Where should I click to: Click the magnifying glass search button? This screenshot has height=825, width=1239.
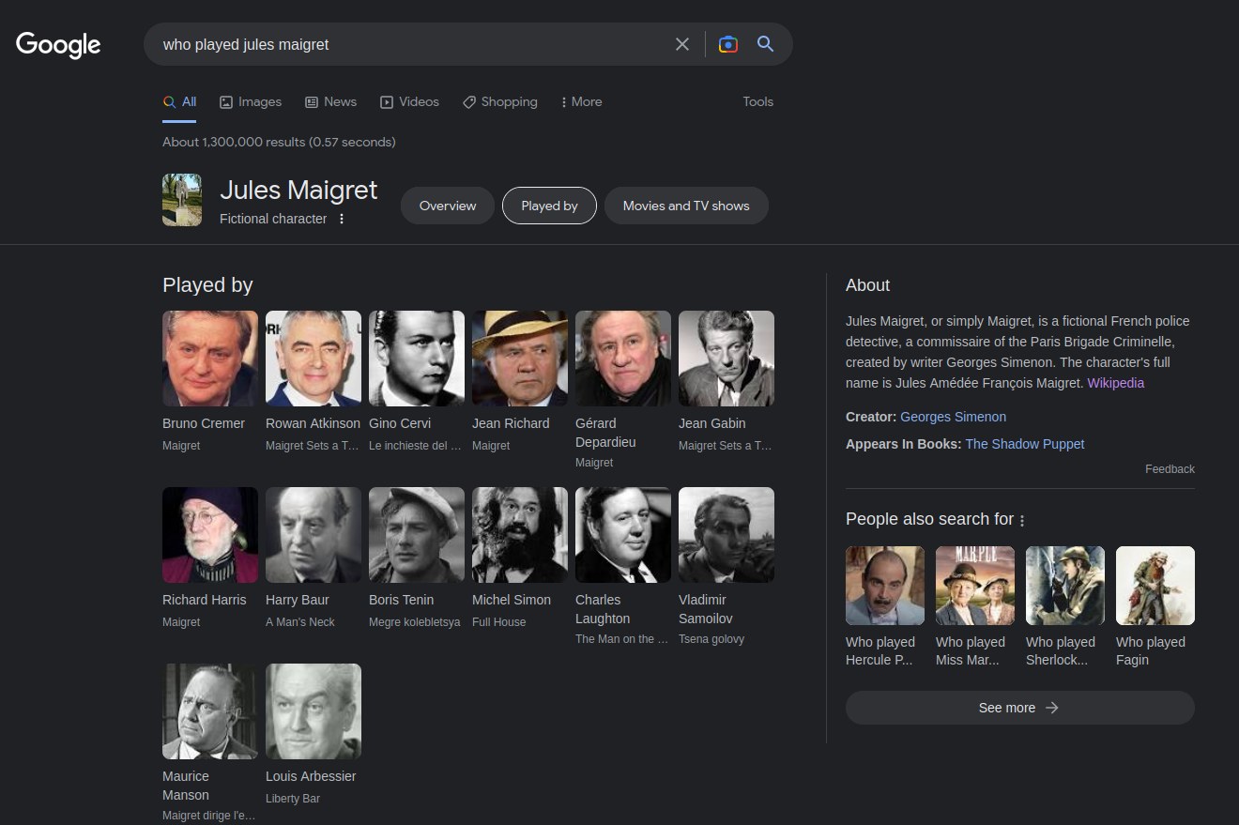pyautogui.click(x=766, y=44)
